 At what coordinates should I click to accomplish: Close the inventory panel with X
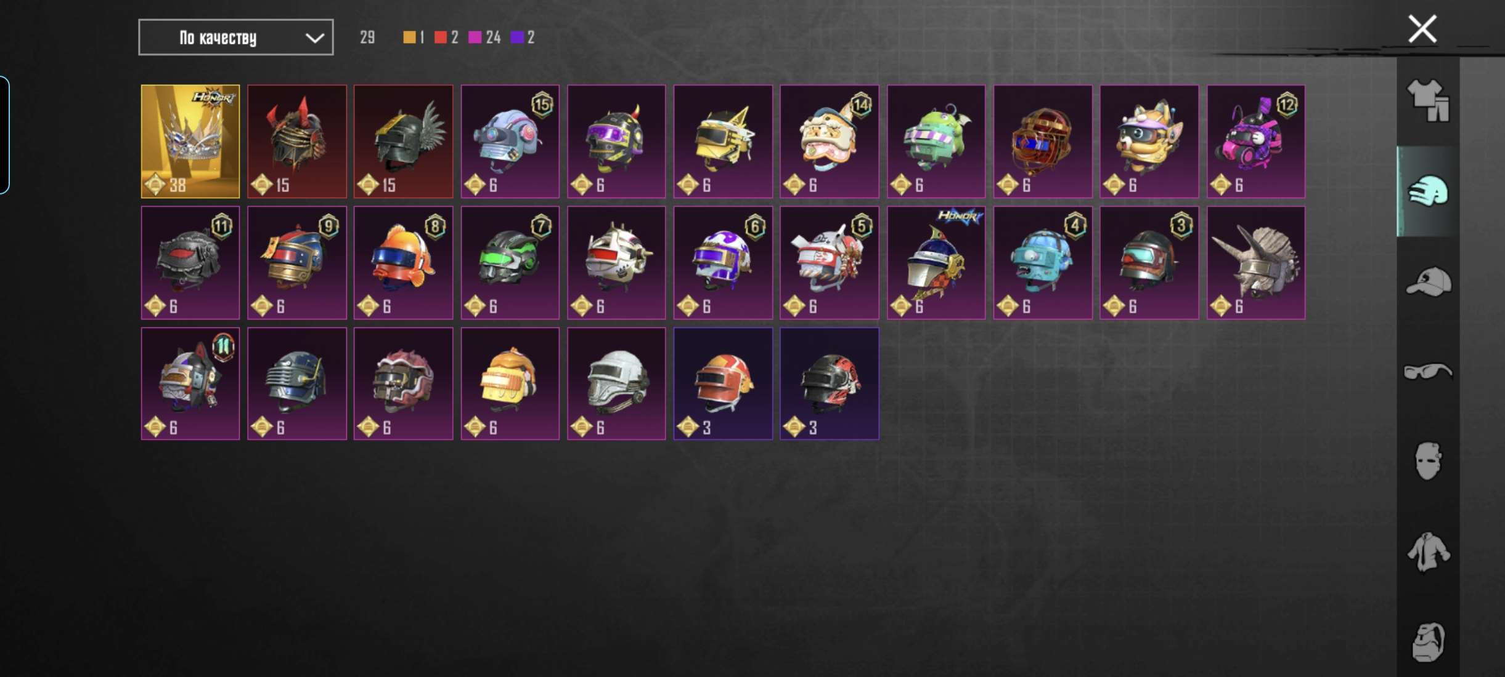pos(1422,29)
